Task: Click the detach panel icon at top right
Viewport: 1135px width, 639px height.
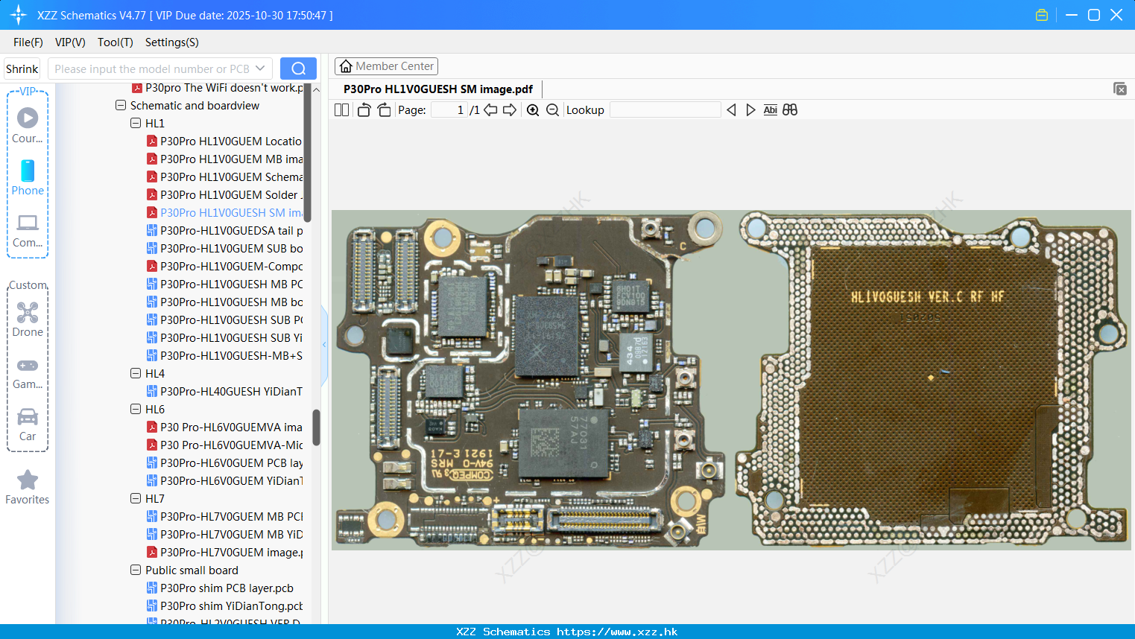Action: coord(1120,89)
